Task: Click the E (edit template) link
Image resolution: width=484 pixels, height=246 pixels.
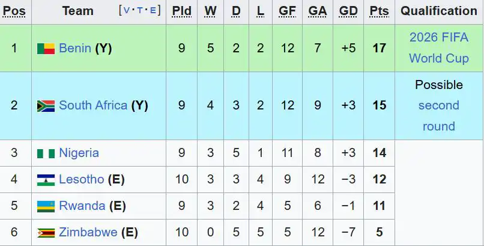Action: click(x=152, y=10)
